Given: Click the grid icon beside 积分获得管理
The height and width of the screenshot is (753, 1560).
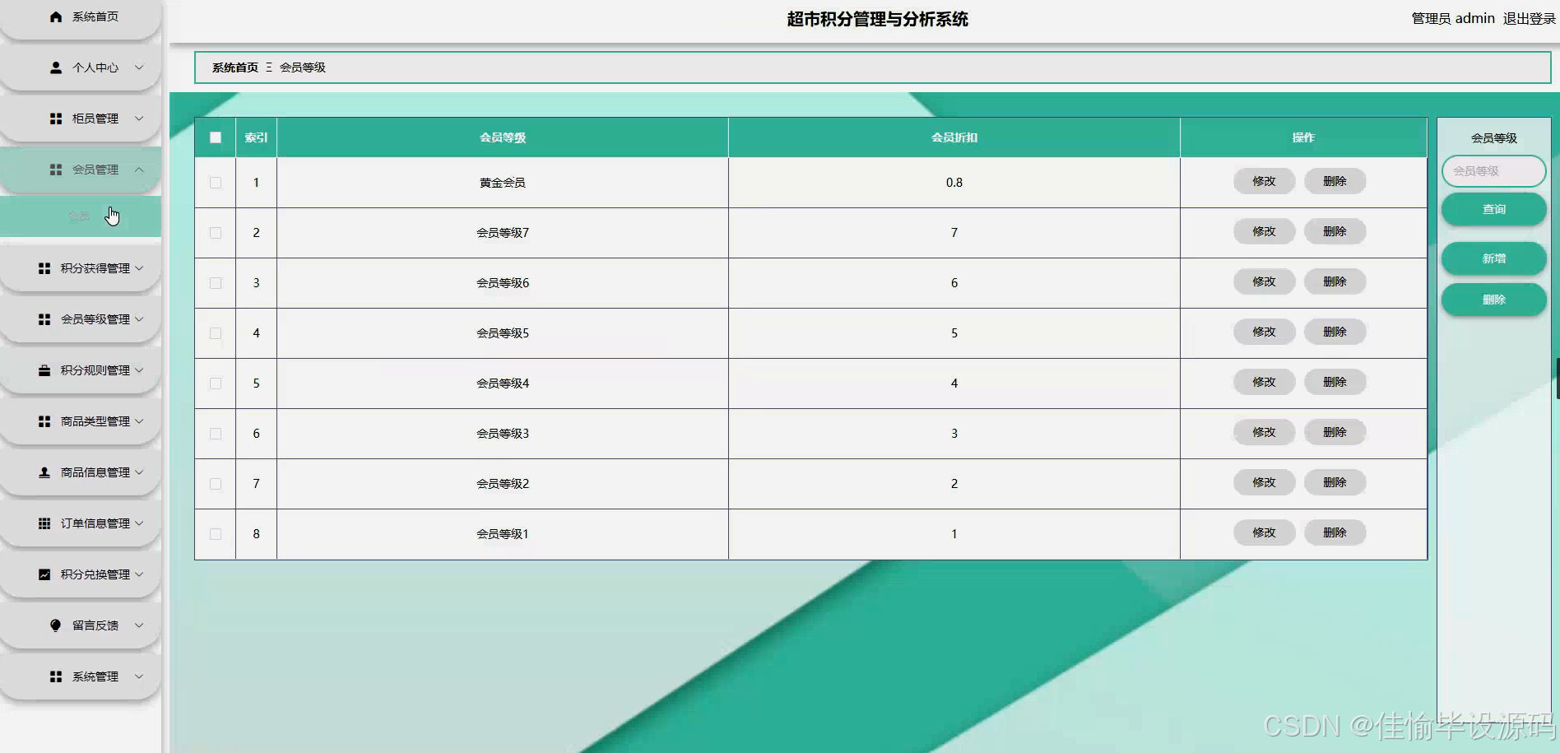Looking at the screenshot, I should (x=44, y=268).
